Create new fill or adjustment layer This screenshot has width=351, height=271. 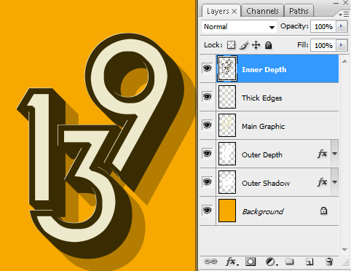click(272, 262)
